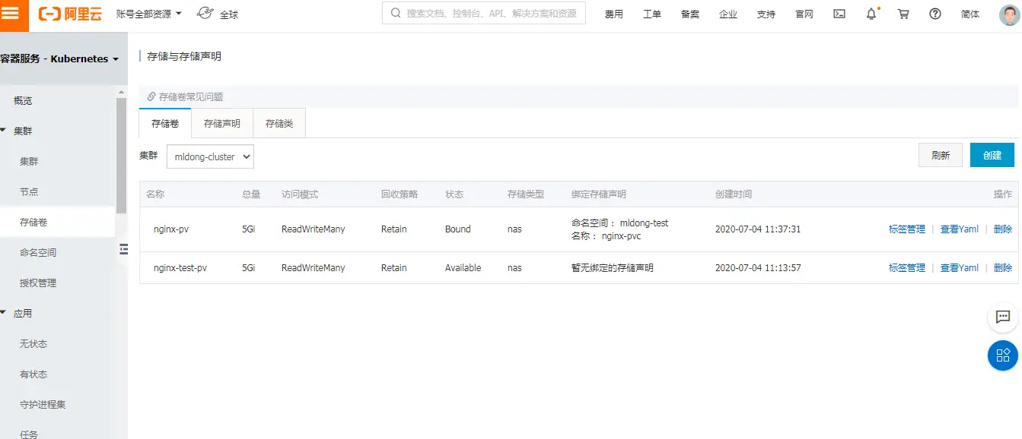This screenshot has height=439, width=1022.
Task: Open the shopping cart icon
Action: tap(903, 14)
